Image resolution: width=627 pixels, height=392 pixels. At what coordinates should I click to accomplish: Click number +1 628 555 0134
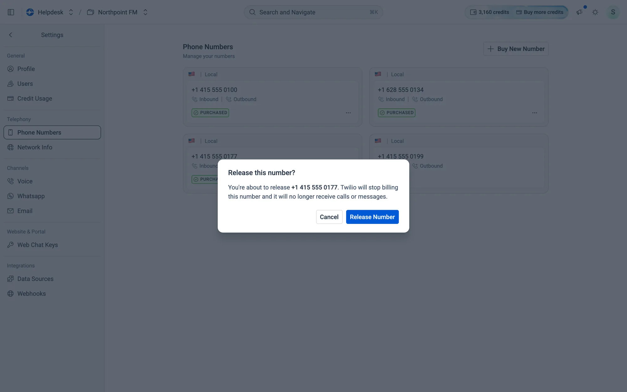point(400,90)
